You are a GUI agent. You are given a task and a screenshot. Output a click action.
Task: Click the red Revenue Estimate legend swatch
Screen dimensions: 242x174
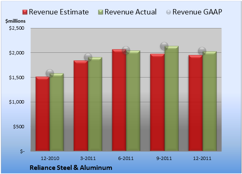click(x=25, y=12)
